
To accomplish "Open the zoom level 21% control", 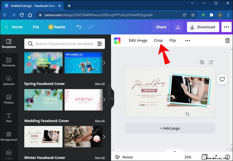I will [x=188, y=157].
